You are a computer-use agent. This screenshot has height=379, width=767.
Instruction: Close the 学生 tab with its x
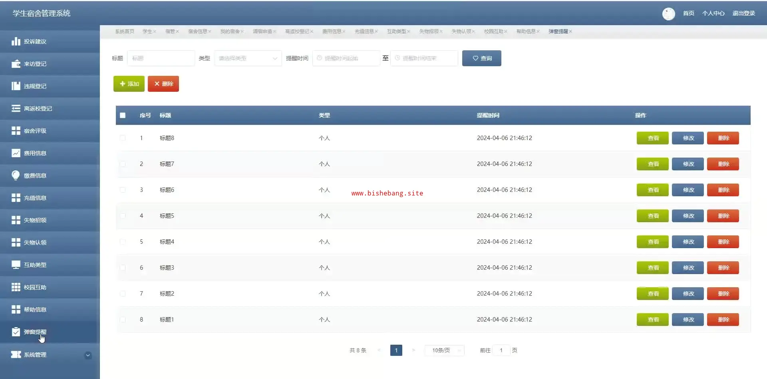click(x=155, y=32)
